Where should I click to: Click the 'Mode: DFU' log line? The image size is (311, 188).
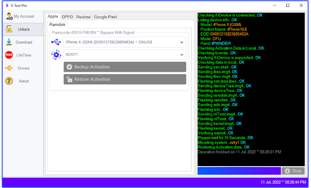point(210,39)
